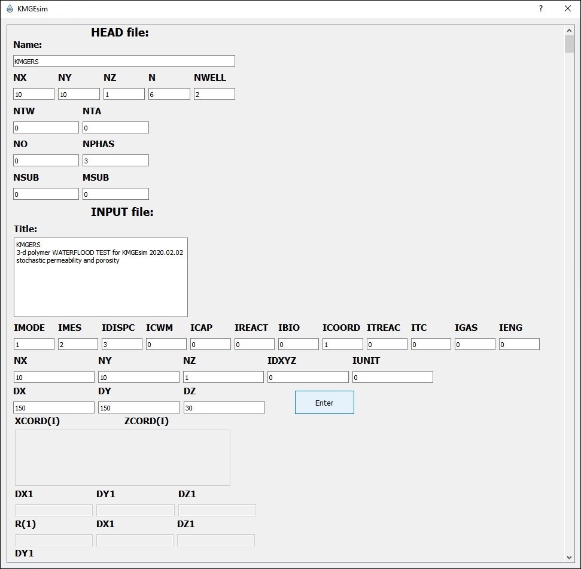Close the KMGEsim window

click(x=567, y=9)
